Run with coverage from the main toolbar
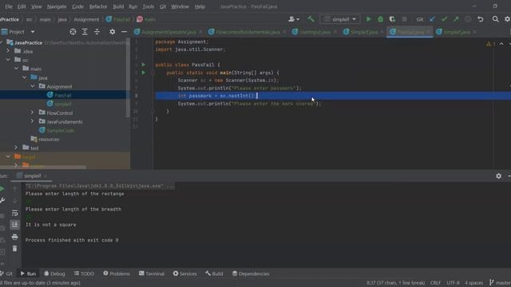Screen dimensions: 511x287 (x=392, y=19)
